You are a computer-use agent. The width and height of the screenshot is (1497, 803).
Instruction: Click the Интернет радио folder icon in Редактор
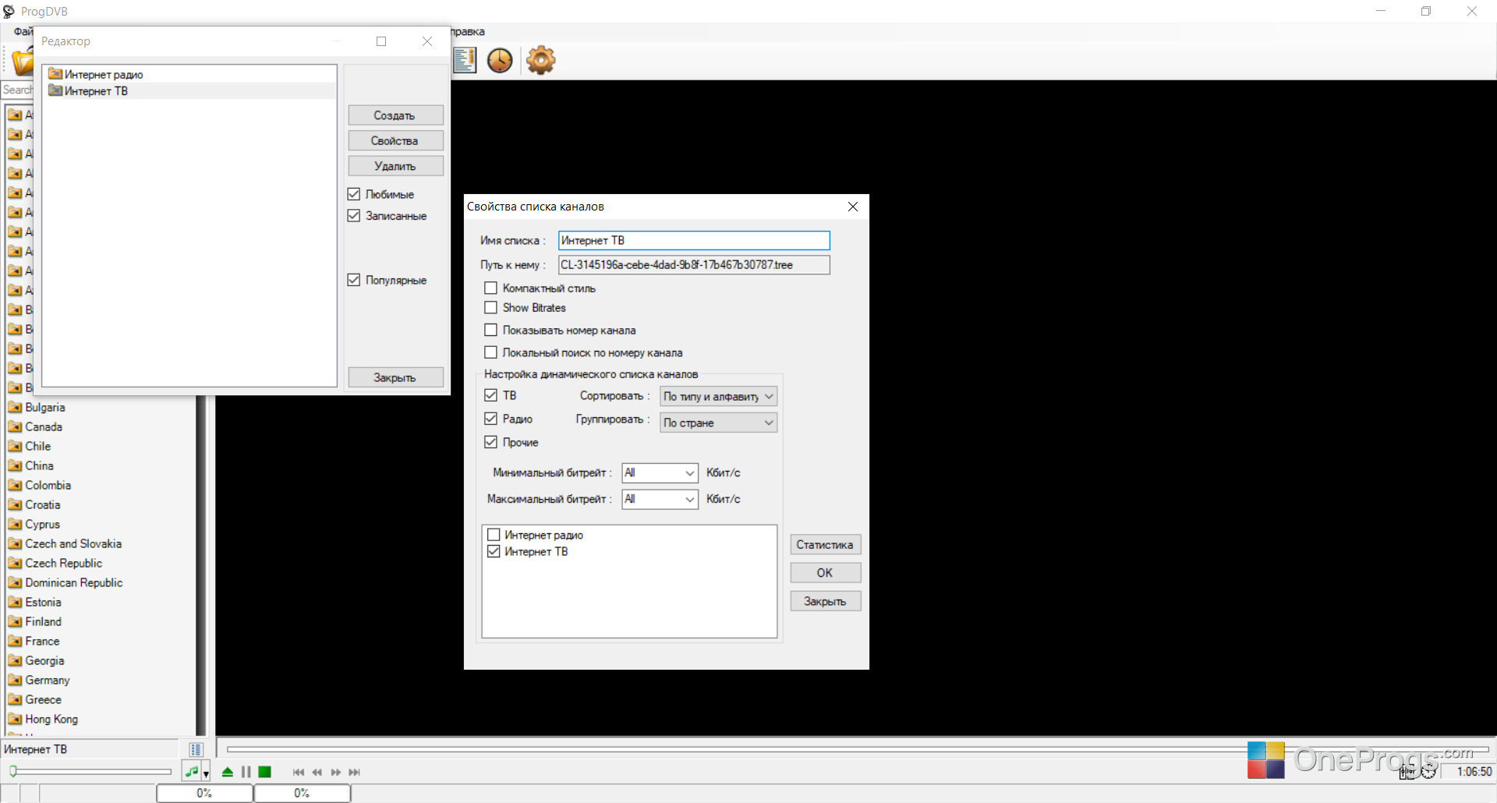coord(55,74)
